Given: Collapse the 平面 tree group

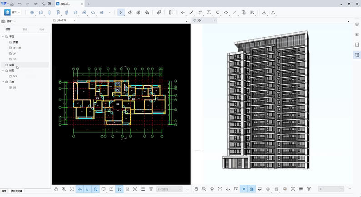Looking at the screenshot, I should coord(3,36).
